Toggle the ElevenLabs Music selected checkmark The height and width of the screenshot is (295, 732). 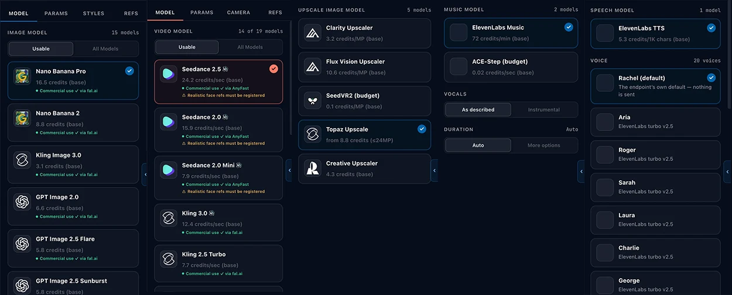click(x=569, y=27)
